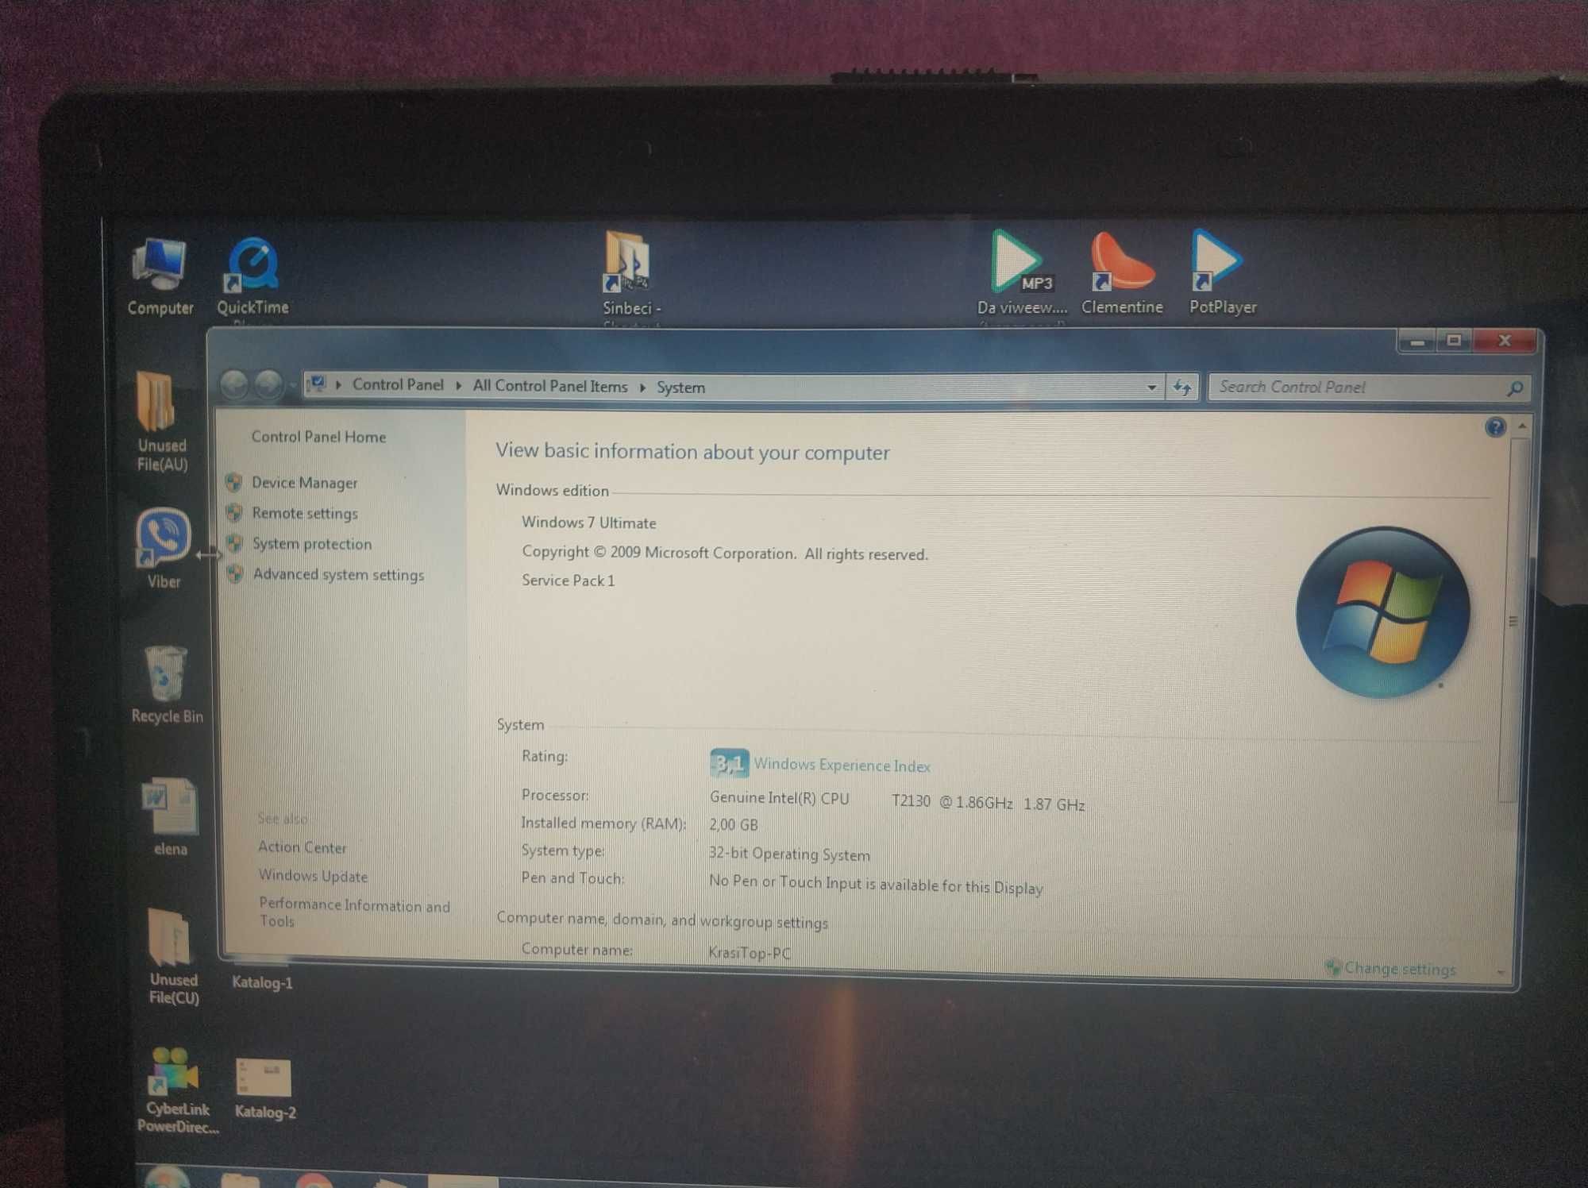
Task: Click the Help question mark icon
Action: coord(1495,427)
